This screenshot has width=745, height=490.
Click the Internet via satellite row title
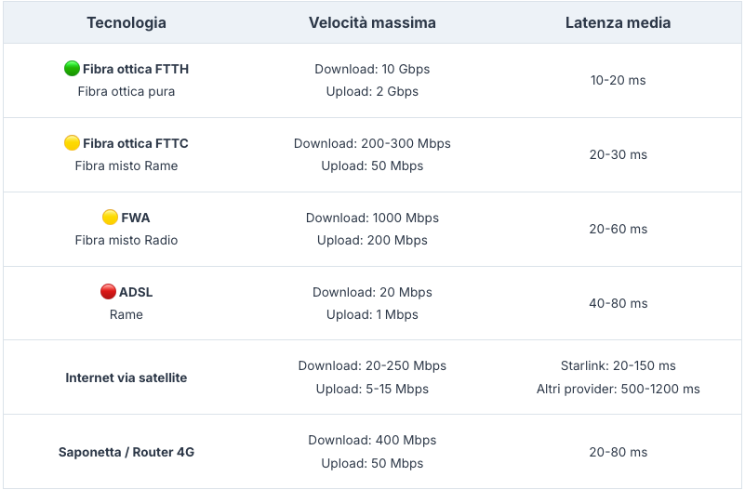click(126, 377)
